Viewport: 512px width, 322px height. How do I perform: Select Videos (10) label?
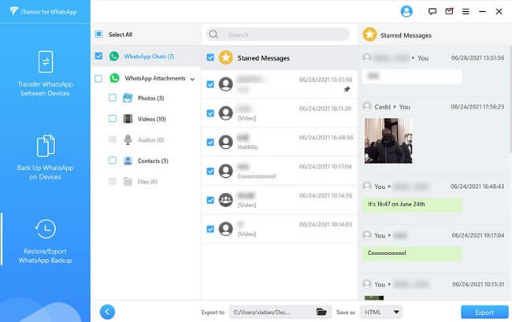point(152,119)
